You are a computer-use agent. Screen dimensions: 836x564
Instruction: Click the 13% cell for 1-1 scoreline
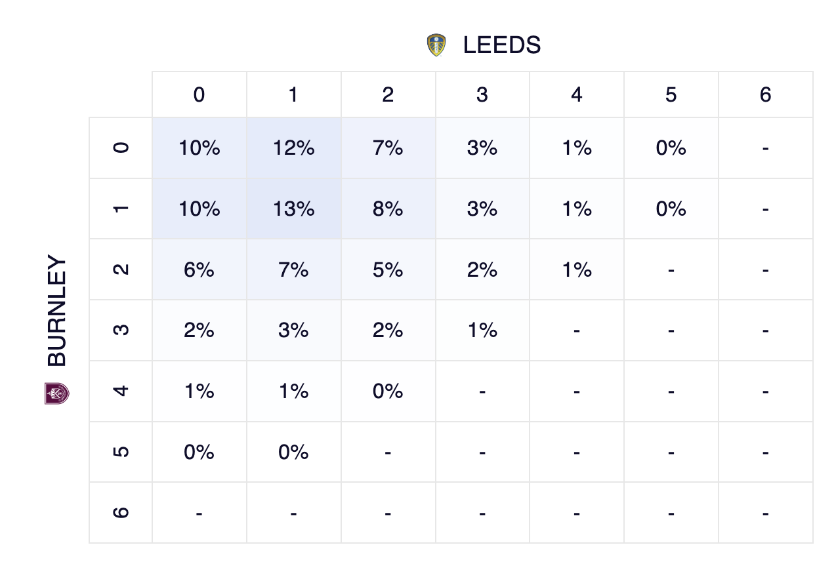(293, 209)
